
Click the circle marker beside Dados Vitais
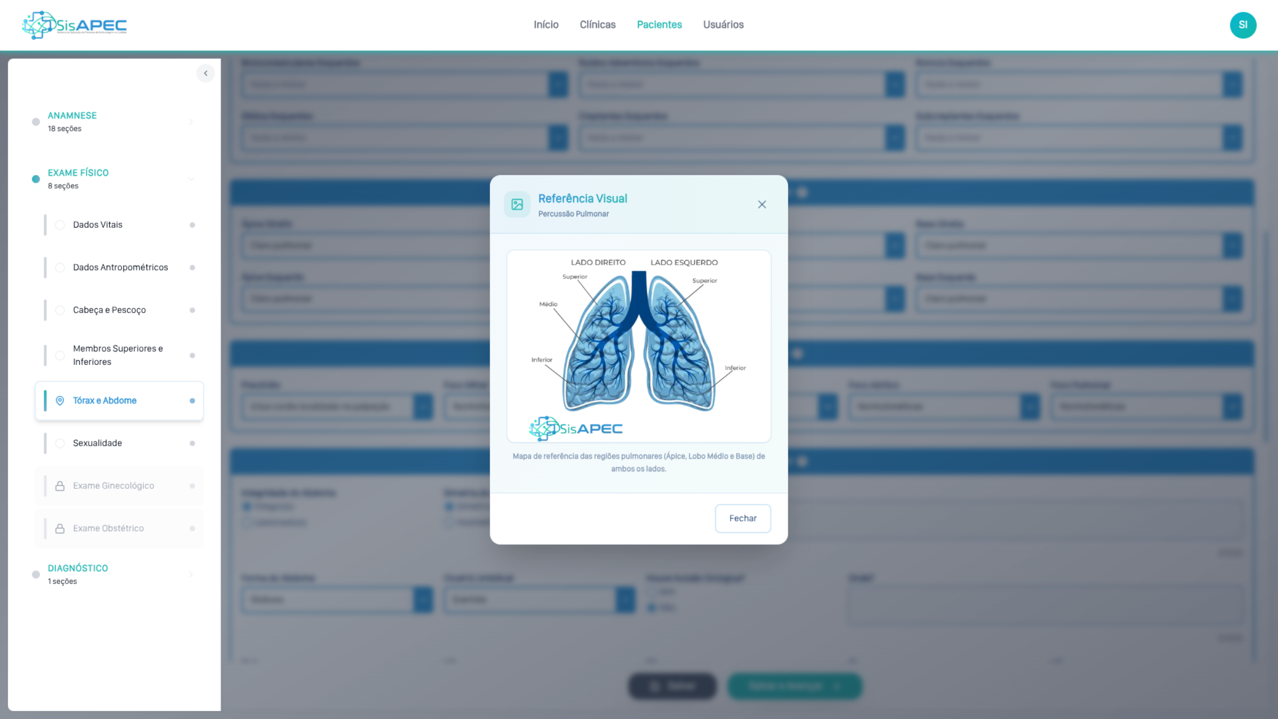pyautogui.click(x=60, y=225)
